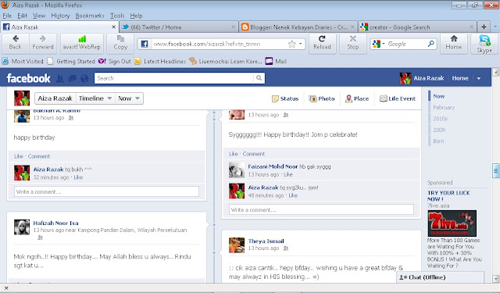
Task: Open the Mail bookmark
Action: point(276,61)
